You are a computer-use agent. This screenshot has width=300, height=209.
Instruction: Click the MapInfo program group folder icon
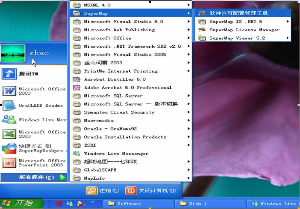click(x=77, y=178)
